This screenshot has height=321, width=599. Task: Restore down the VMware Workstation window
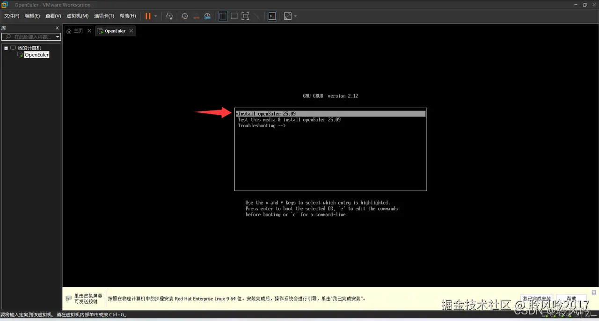click(x=584, y=5)
